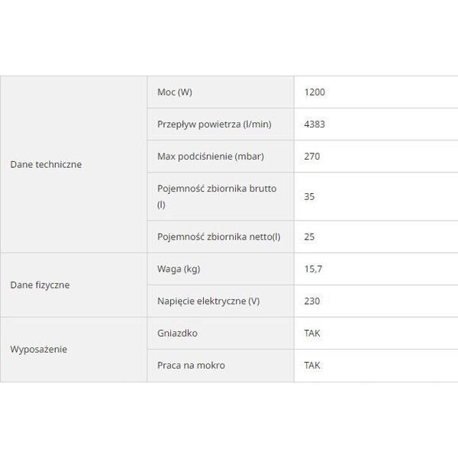Select the Moc (W) label
458x458 pixels.
175,92
